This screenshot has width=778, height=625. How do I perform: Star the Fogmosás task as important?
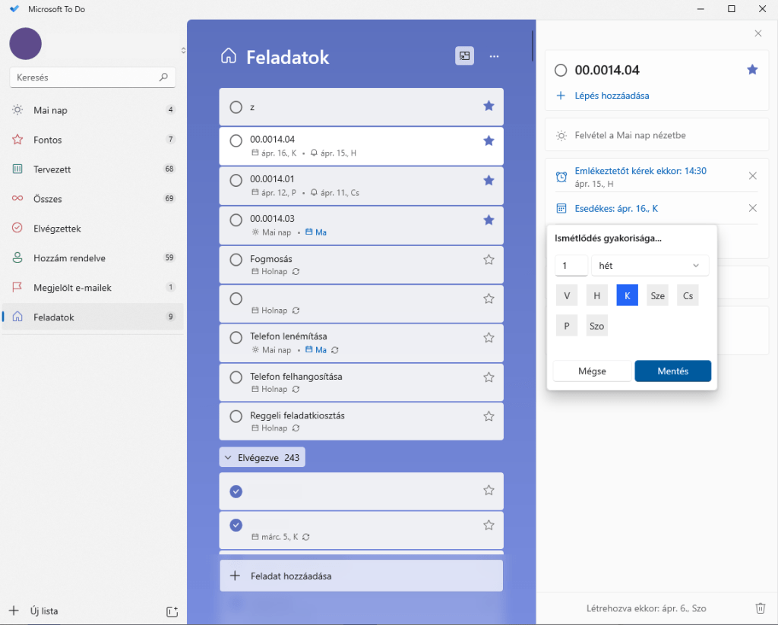[489, 260]
